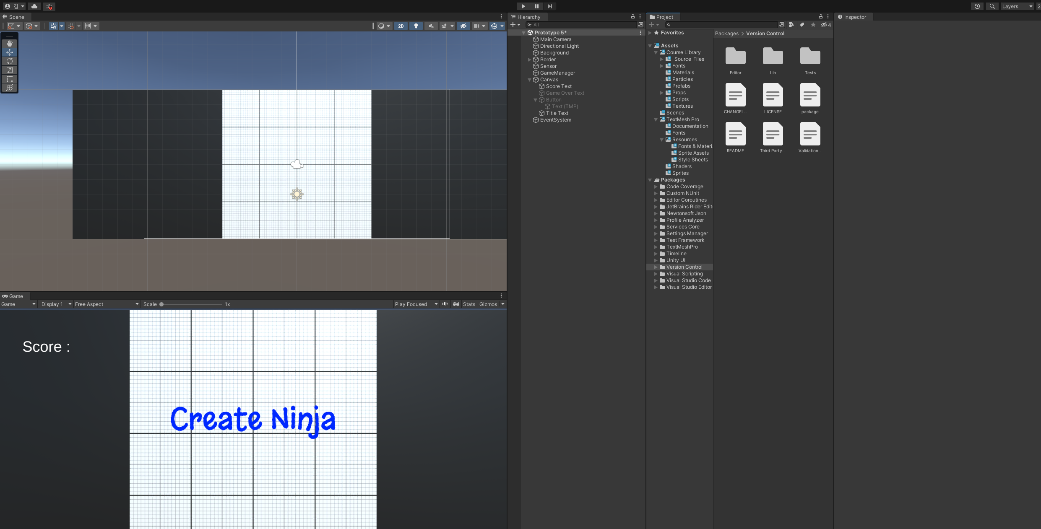Screen dimensions: 1041x529
Task: Click the Stats button
Action: click(469, 304)
